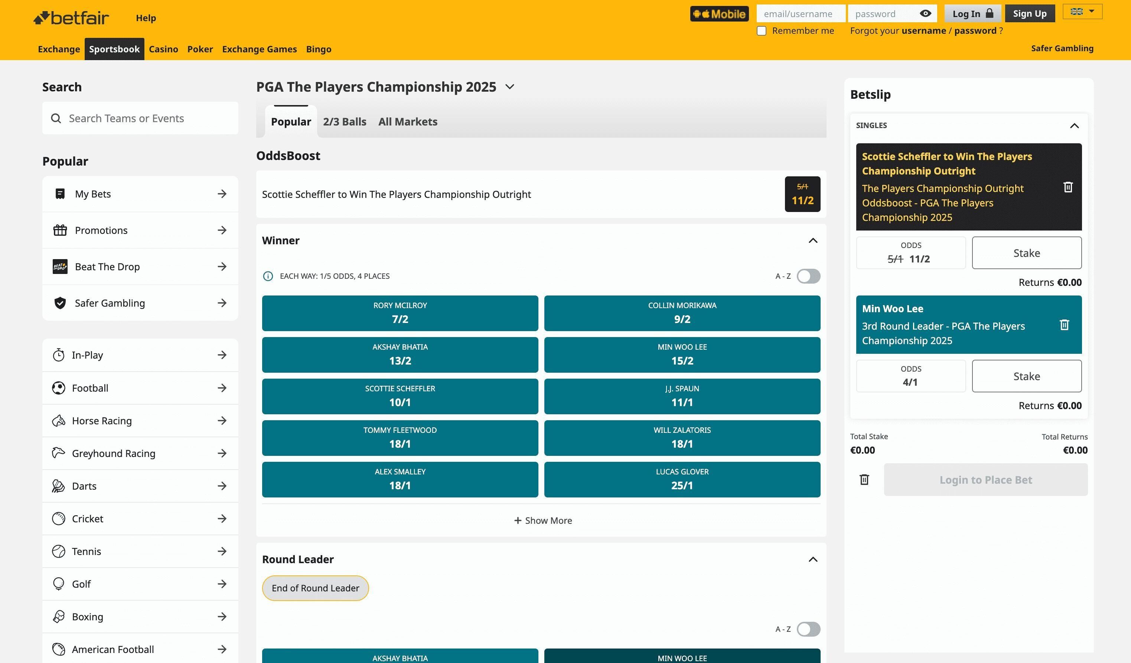Open the language flag dropdown

[1082, 12]
